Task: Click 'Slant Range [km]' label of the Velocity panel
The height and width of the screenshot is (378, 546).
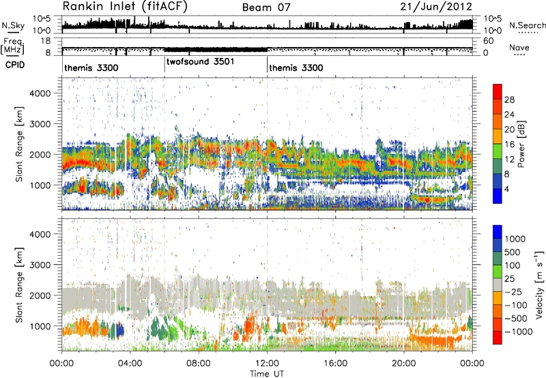Action: point(19,285)
